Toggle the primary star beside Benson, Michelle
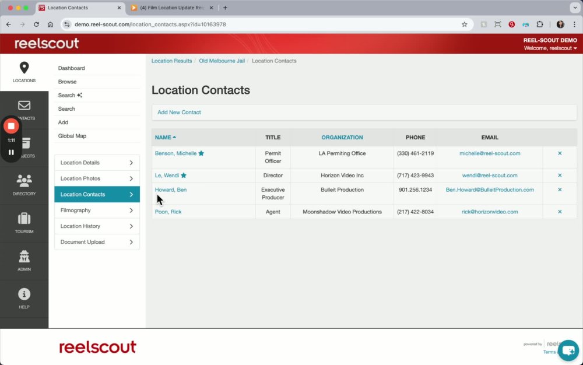Viewport: 583px width, 365px height. click(x=201, y=153)
